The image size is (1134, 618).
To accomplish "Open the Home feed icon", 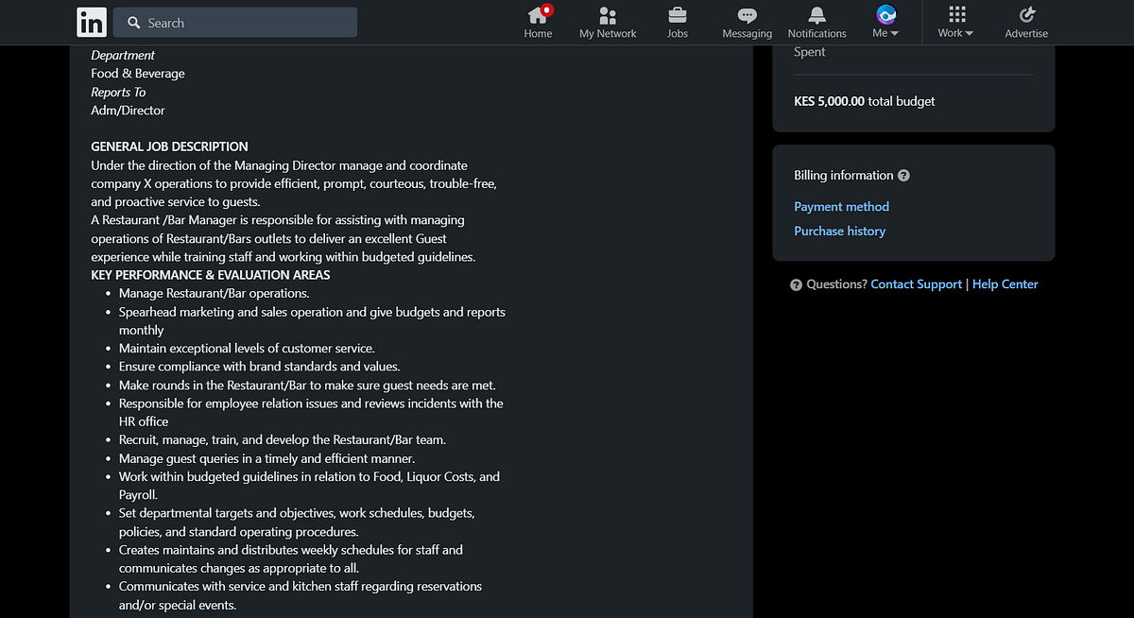I will (539, 14).
